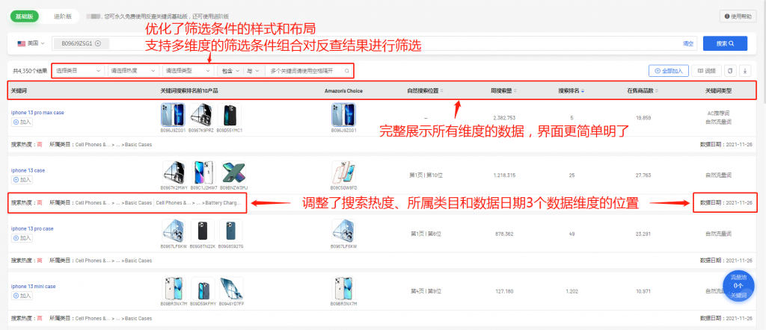This screenshot has width=766, height=330.
Task: Click 加入 under iphone 13 mini case
Action: coord(22,296)
